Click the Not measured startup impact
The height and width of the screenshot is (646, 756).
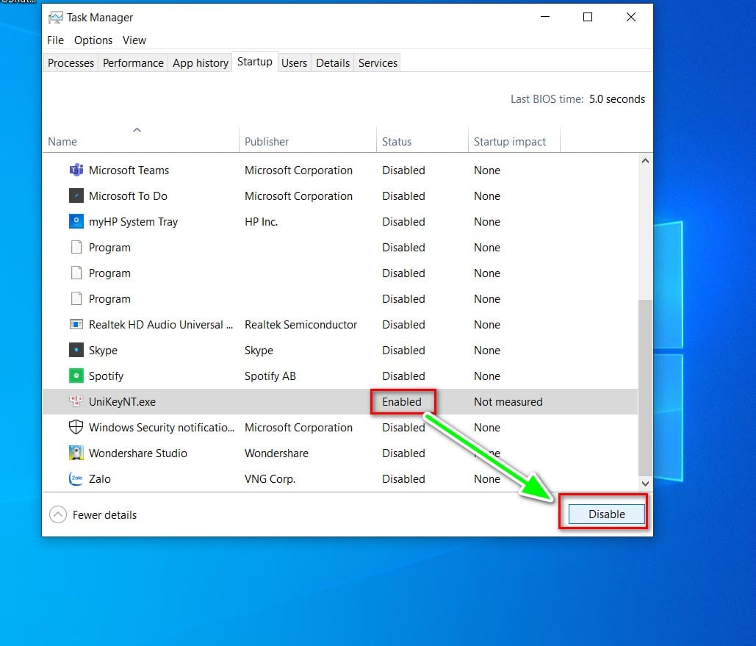[x=508, y=401]
